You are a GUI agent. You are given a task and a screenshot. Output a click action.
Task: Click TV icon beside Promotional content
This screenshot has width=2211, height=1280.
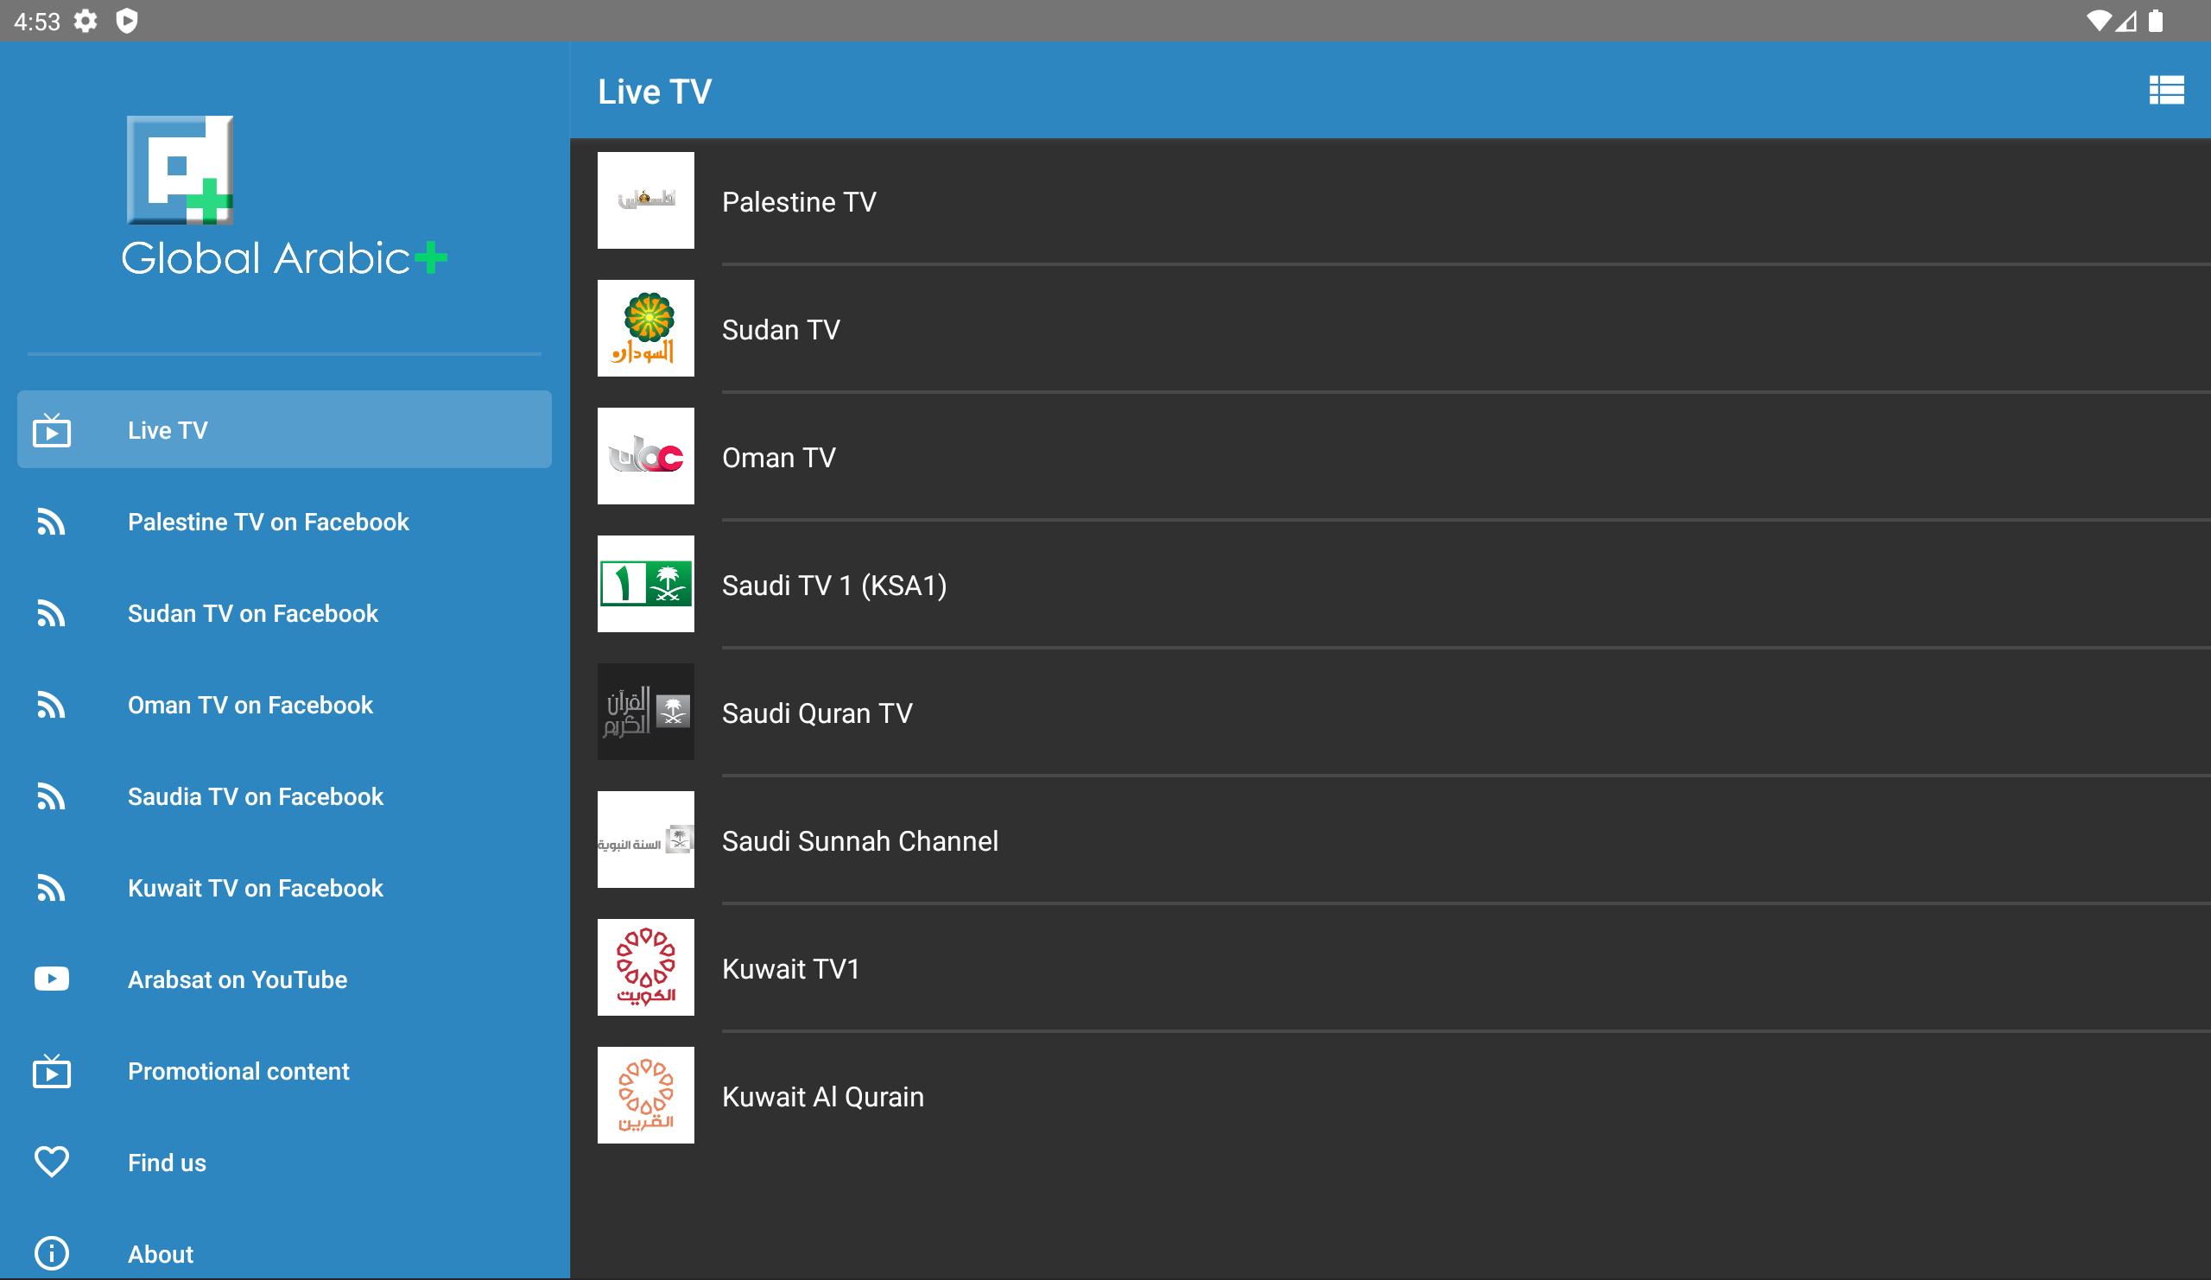coord(52,1071)
